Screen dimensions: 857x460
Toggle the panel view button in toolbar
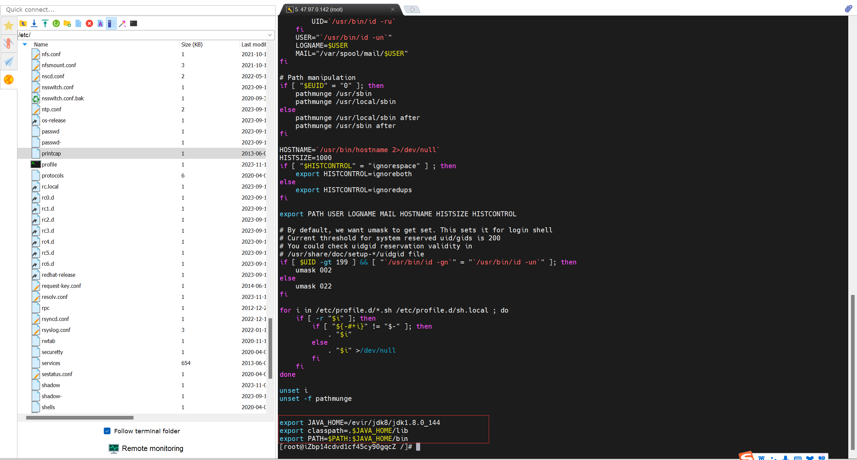coord(111,23)
